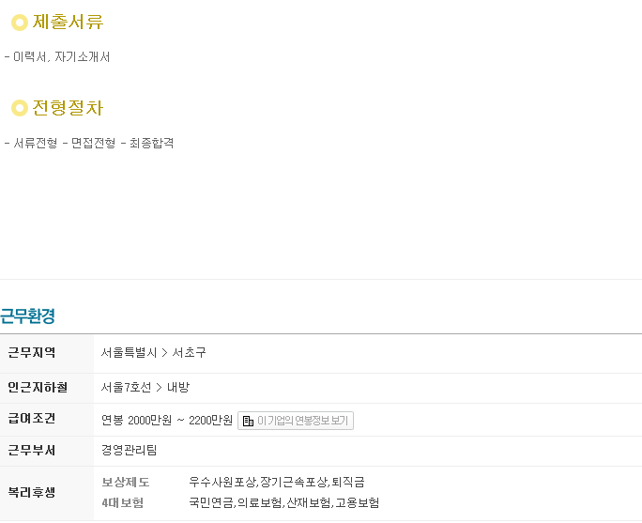
Task: Click the yellow circle bullet beside 제출서류
Action: pos(20,23)
